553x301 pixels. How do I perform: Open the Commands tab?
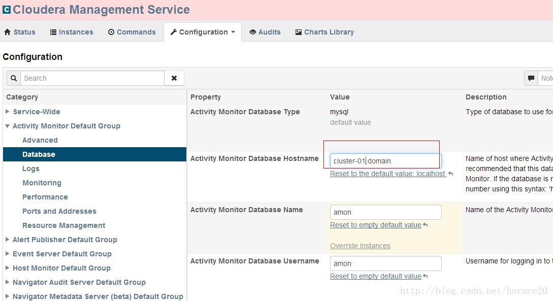(x=132, y=32)
